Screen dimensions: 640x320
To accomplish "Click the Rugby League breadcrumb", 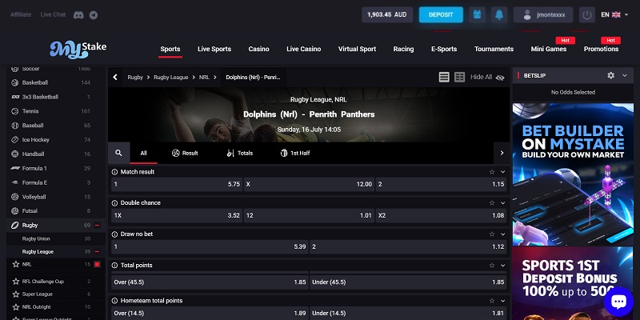I will click(171, 77).
